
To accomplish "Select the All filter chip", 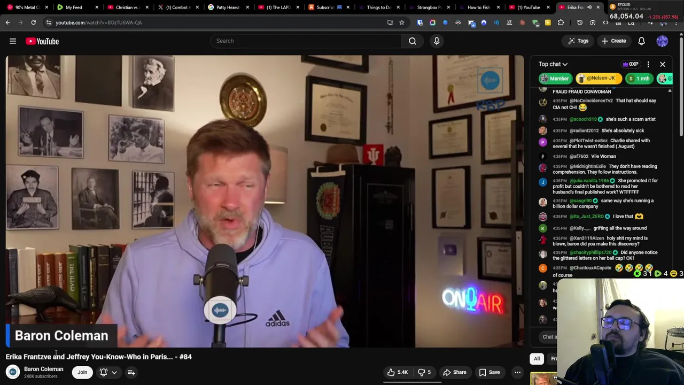I will point(537,359).
